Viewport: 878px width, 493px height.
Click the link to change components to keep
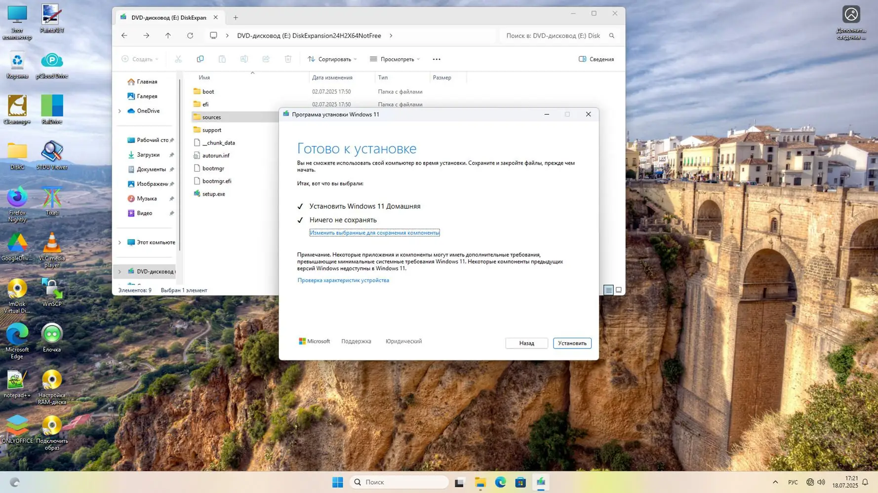pos(374,233)
